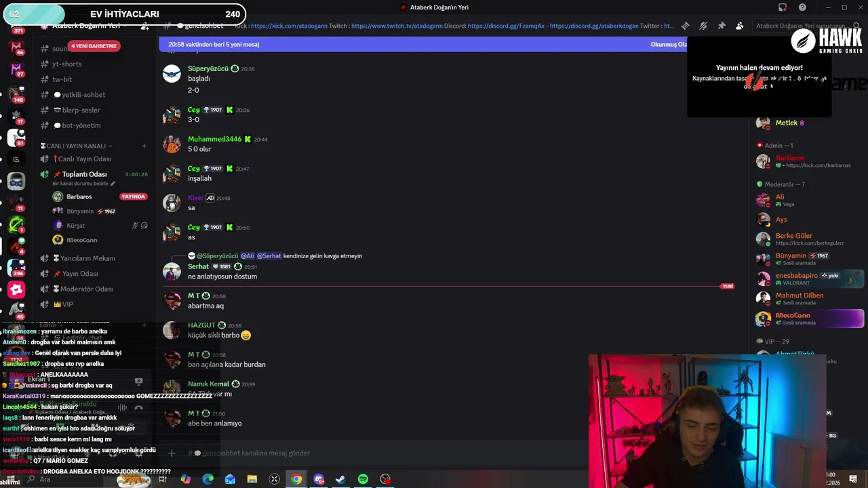Click Kürşat's deafened headphone icon

(144, 225)
